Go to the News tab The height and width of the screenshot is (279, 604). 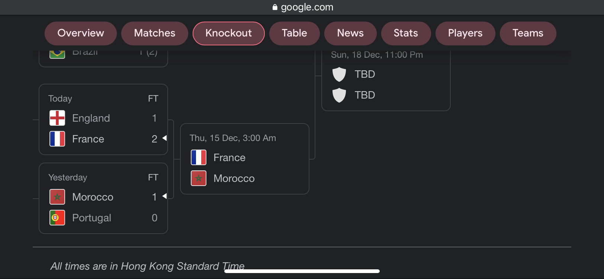pos(350,33)
